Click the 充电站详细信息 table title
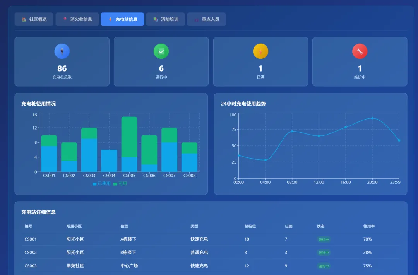 click(x=39, y=212)
